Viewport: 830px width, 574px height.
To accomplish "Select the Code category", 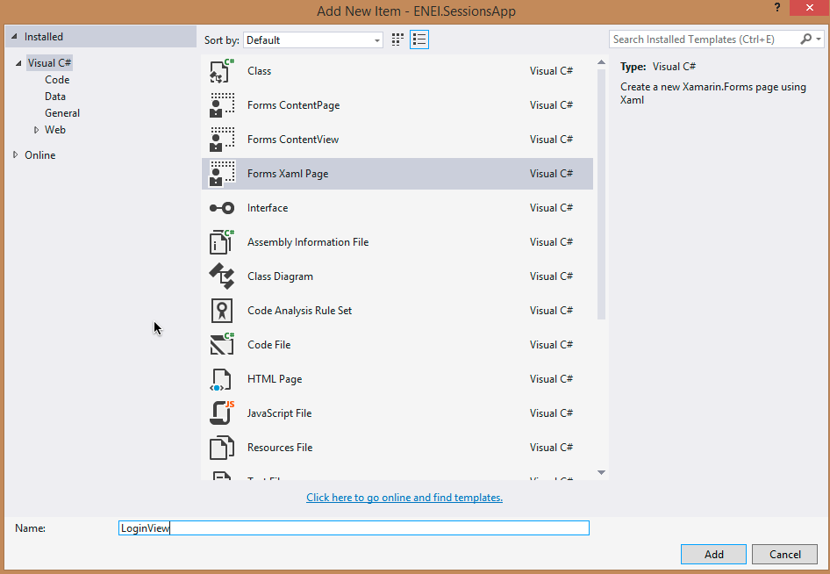I will [57, 80].
